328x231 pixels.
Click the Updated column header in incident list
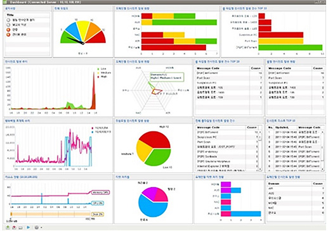tap(282, 128)
